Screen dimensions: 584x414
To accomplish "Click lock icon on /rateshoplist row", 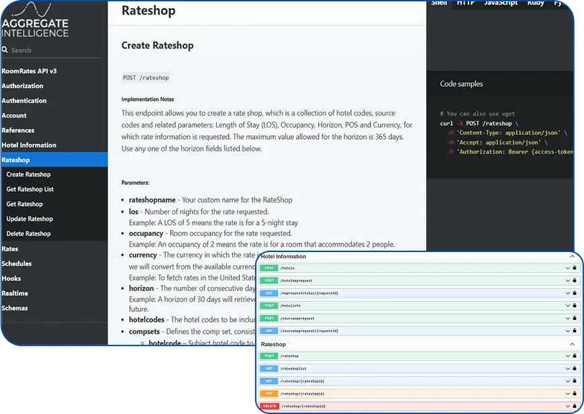I will click(575, 368).
